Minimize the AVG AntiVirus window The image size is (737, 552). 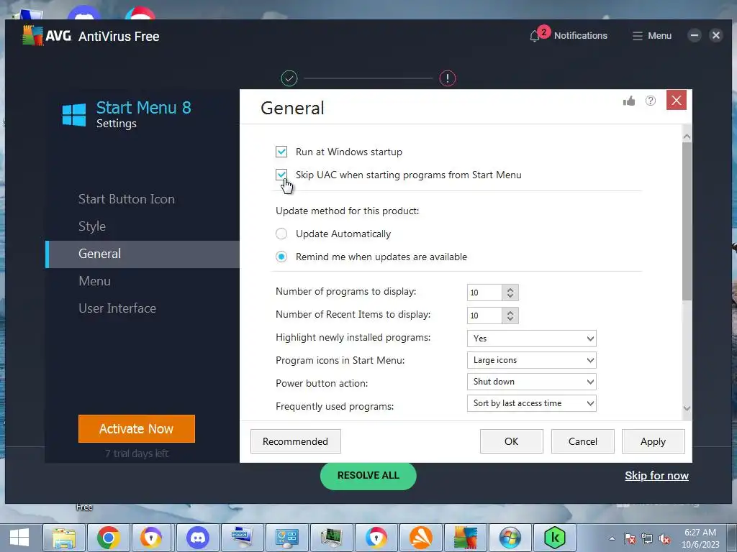click(695, 36)
